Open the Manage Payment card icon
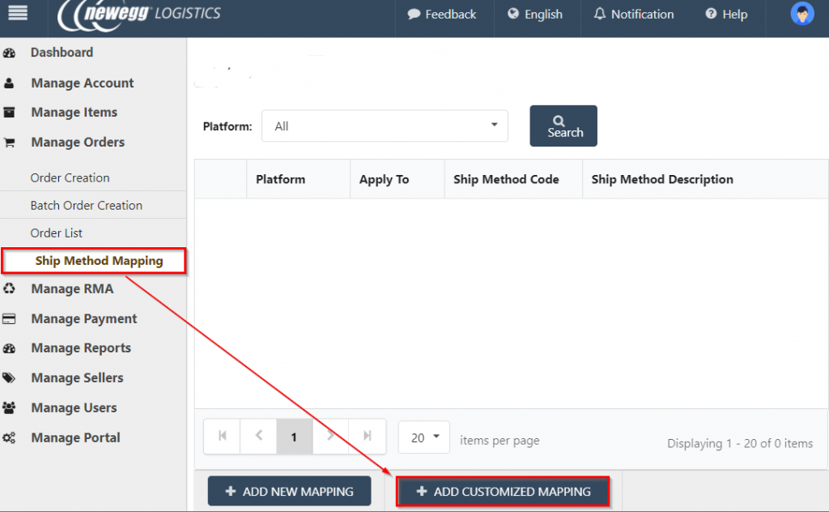This screenshot has height=512, width=829. (11, 318)
